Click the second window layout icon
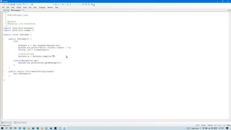231x130 pixels. pyautogui.click(x=86, y=4)
